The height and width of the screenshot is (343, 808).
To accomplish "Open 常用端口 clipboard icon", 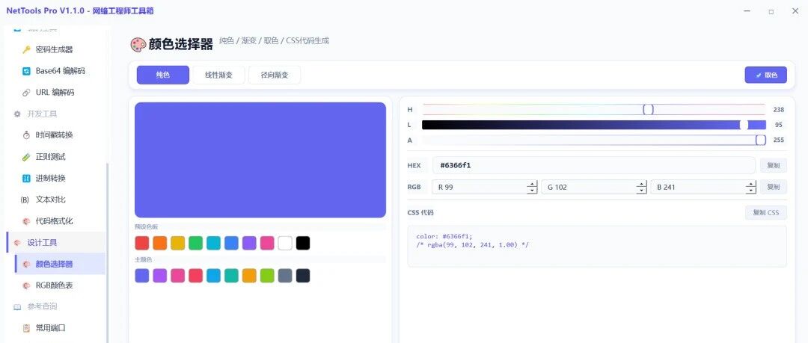I will [26, 328].
